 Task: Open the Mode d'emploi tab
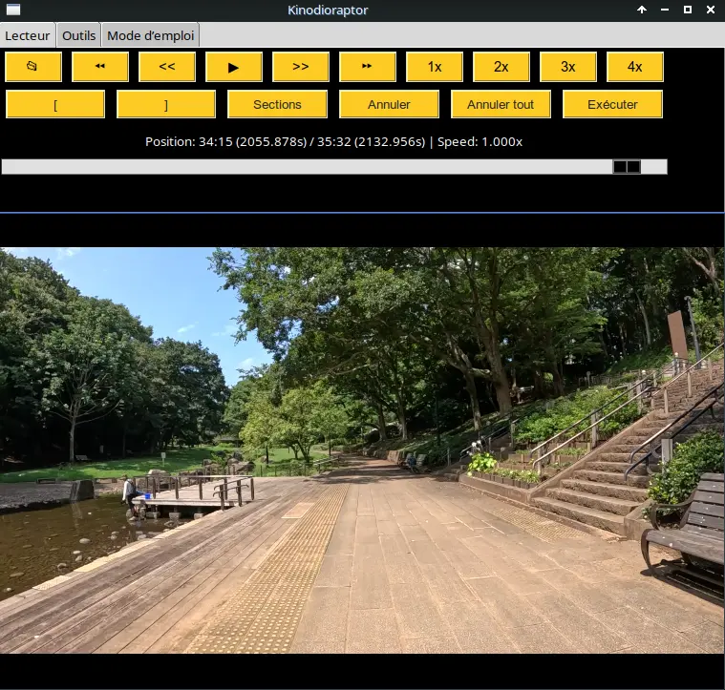pos(151,35)
